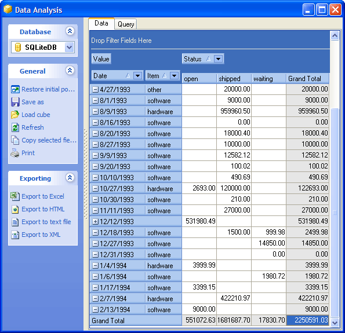Screen dimensions: 345x333
Task: Click the open column header
Action: coord(199,78)
